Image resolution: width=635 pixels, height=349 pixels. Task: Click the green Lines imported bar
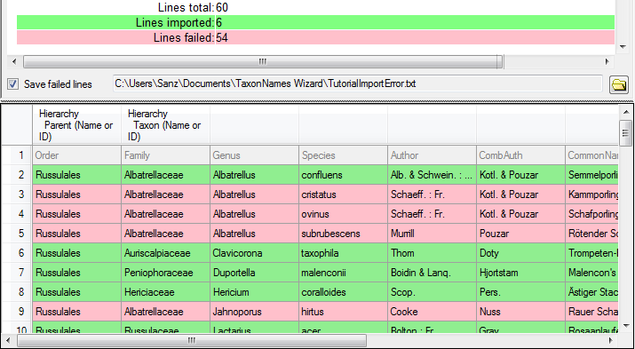315,23
